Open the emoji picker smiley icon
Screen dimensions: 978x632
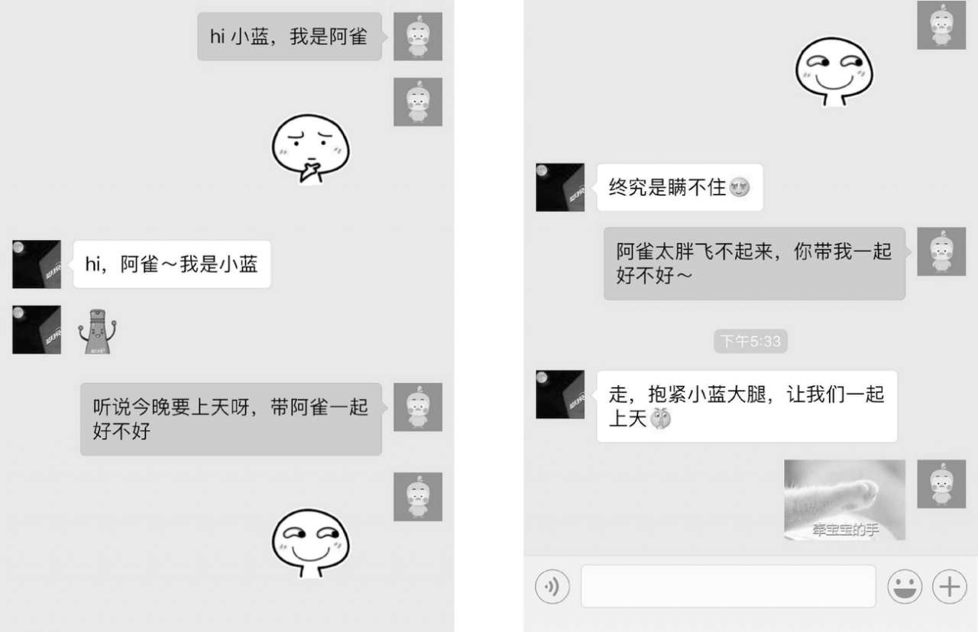pos(905,586)
